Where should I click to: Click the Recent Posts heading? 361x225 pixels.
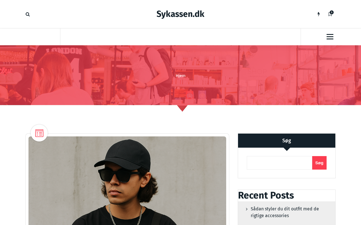coord(266,195)
